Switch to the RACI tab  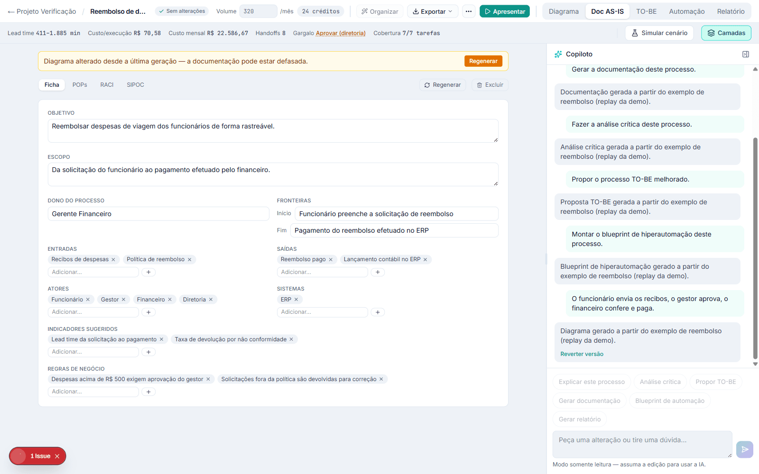tap(107, 85)
